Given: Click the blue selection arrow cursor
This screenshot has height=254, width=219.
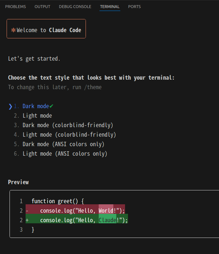Looking at the screenshot, I should [10, 106].
